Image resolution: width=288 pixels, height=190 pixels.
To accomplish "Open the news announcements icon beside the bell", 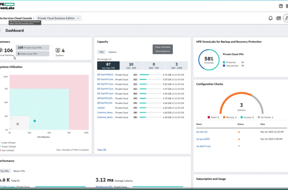I will [x=279, y=18].
